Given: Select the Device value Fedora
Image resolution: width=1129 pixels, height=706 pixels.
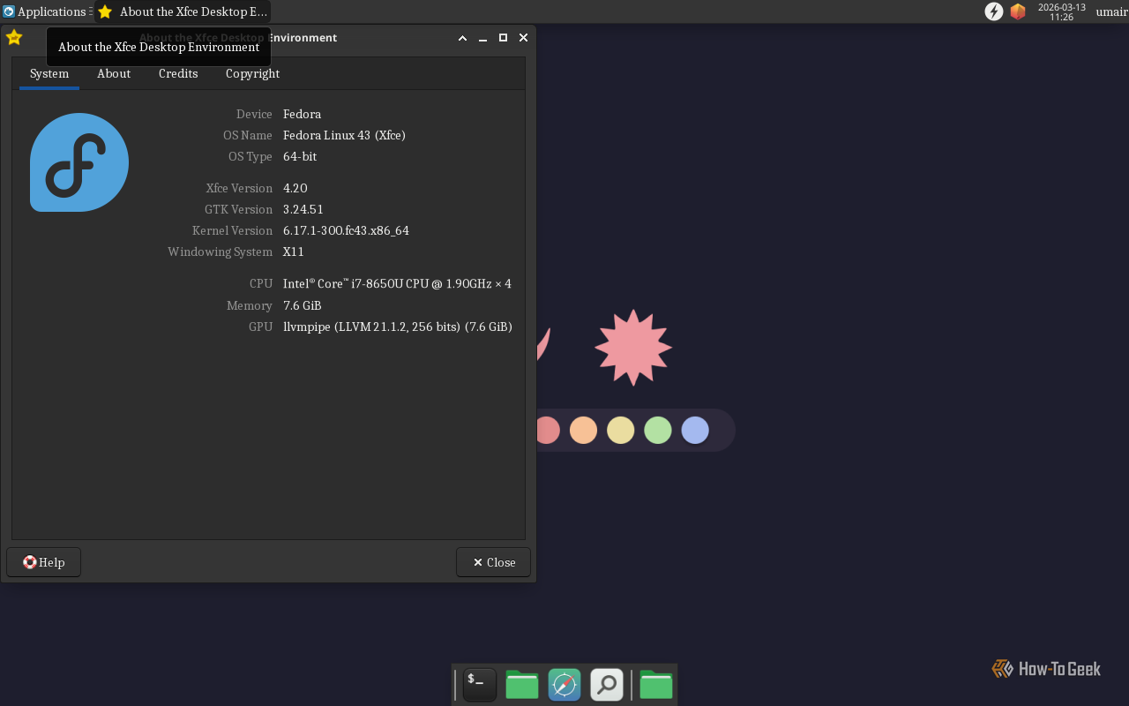Looking at the screenshot, I should coord(302,114).
